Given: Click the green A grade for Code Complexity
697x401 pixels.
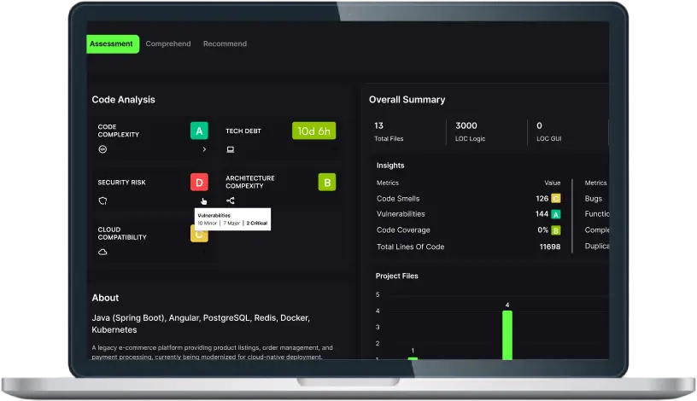Looking at the screenshot, I should coord(199,131).
